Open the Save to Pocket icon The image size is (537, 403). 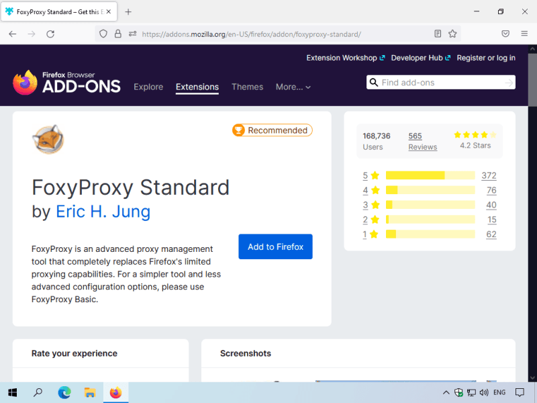click(505, 34)
